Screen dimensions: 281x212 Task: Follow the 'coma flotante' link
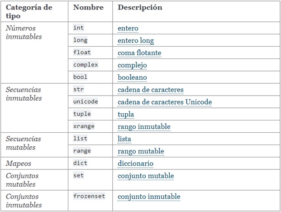pyautogui.click(x=139, y=53)
